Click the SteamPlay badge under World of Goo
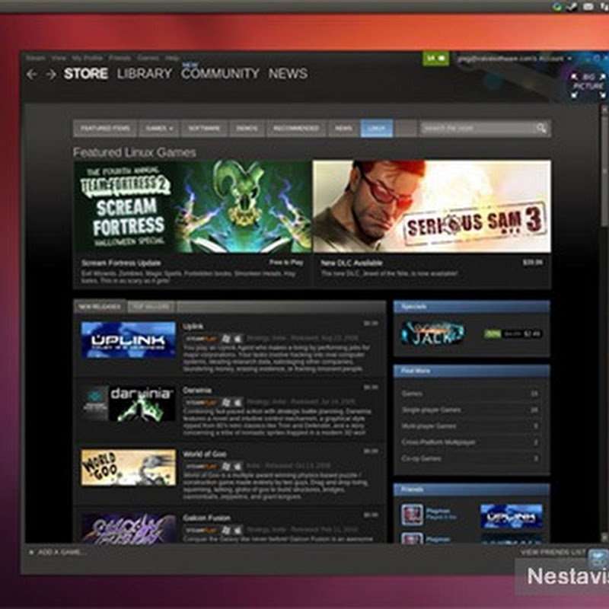The width and height of the screenshot is (609, 609). (201, 466)
